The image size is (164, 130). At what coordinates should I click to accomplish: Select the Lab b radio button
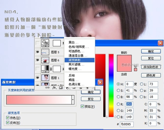point(141,97)
